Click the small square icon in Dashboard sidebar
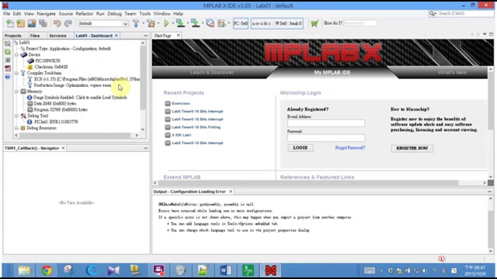 [7, 60]
